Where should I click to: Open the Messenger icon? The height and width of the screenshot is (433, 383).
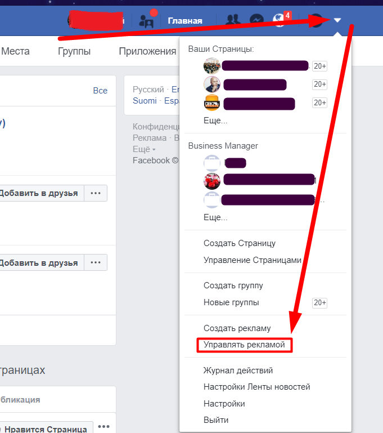[x=256, y=20]
